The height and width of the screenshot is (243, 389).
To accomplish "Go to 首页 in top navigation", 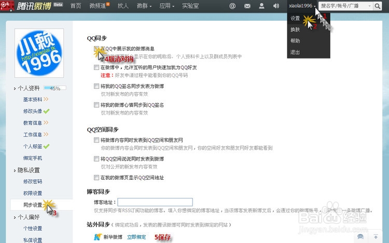I will [76, 6].
